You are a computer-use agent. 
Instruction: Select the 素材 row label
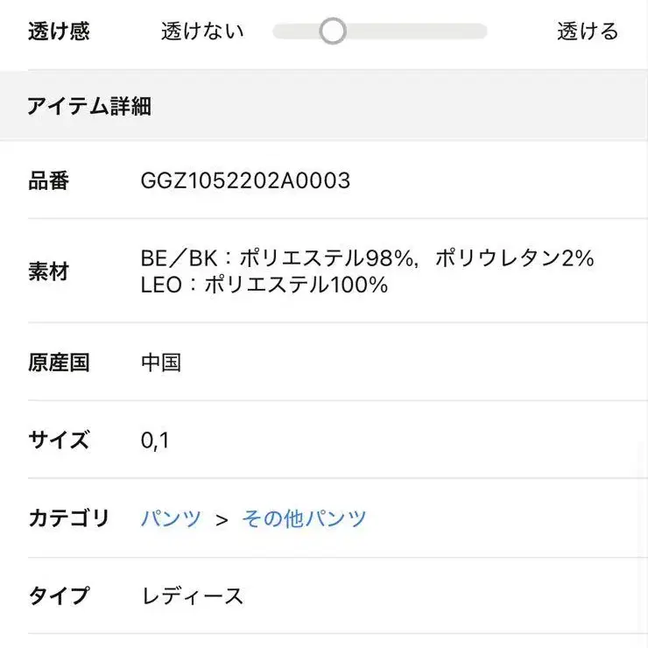48,271
